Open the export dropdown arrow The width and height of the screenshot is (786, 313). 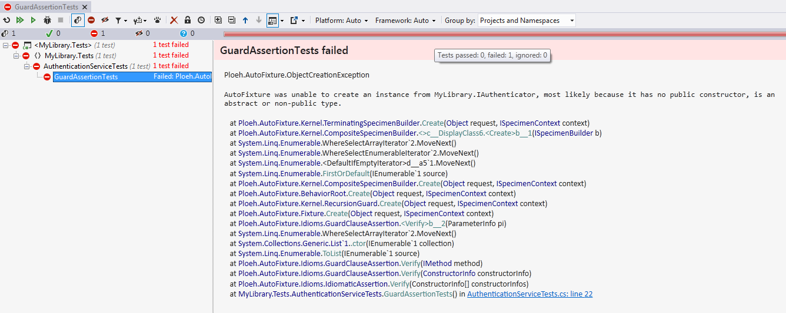click(x=304, y=20)
